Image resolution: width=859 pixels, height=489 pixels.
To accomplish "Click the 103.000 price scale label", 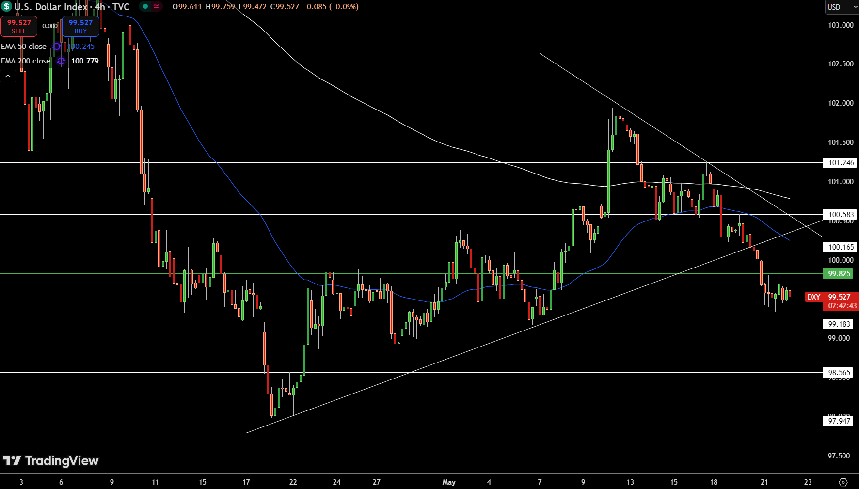I will 841,25.
